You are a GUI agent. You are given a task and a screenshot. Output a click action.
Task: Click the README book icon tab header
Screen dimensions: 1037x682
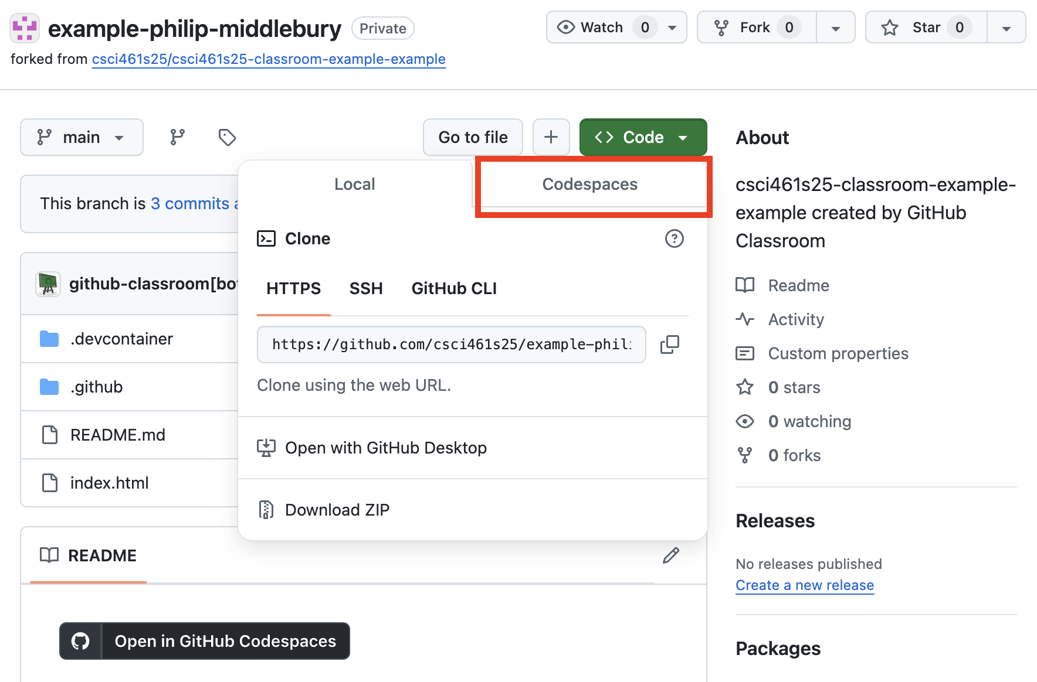click(49, 555)
